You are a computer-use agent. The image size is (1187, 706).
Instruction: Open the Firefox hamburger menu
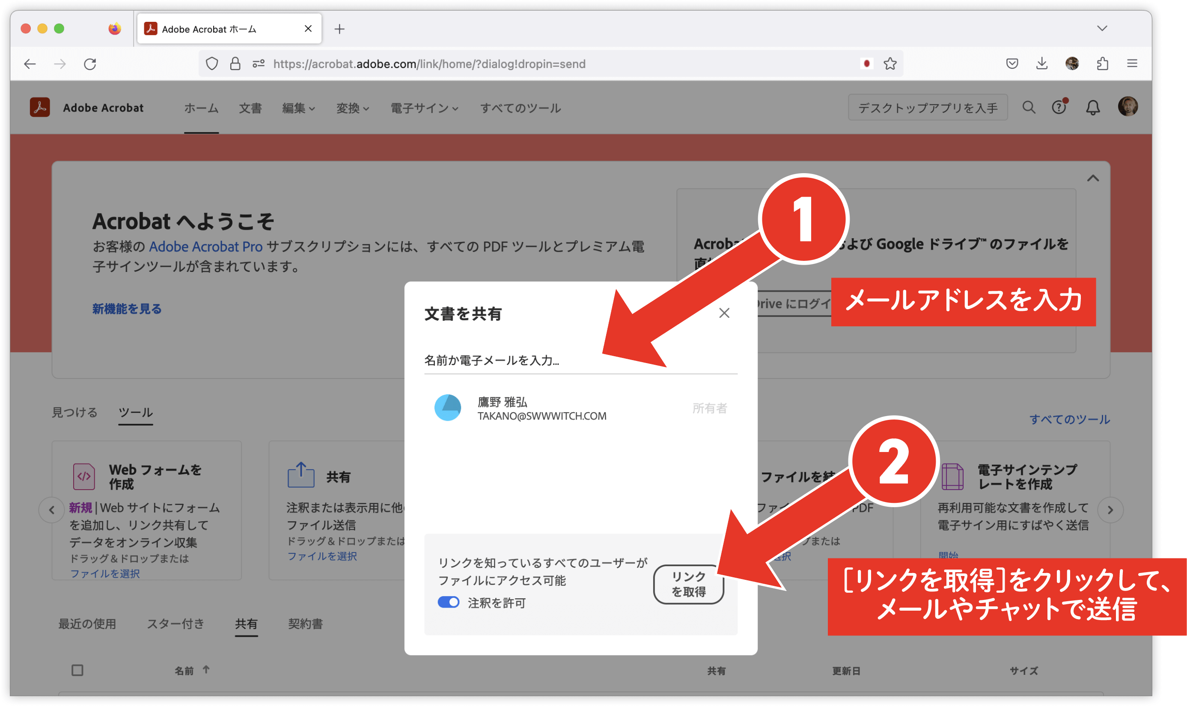click(x=1132, y=63)
